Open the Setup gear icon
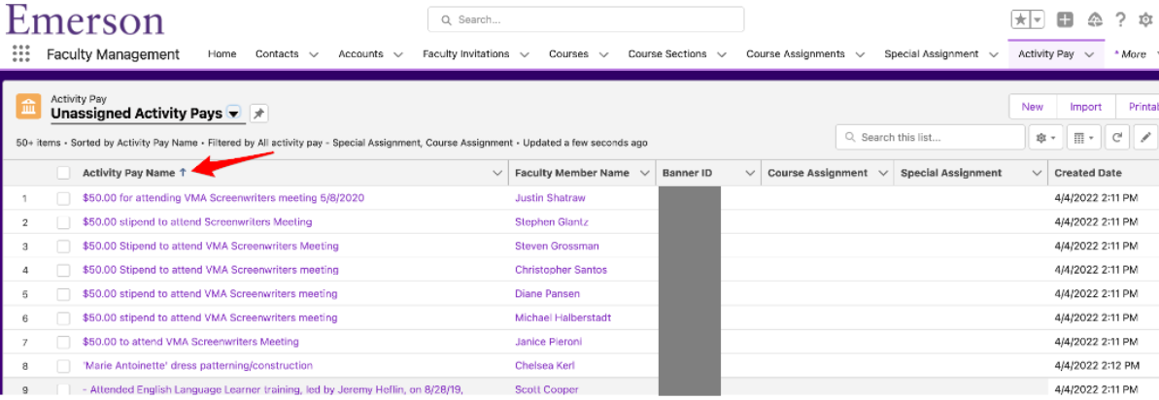 1145,20
